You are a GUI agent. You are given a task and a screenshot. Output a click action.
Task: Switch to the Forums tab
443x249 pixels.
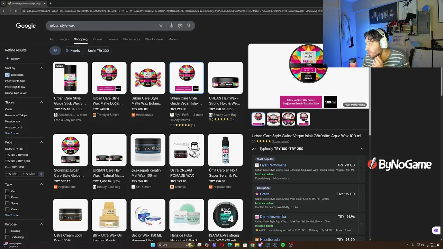[113, 39]
